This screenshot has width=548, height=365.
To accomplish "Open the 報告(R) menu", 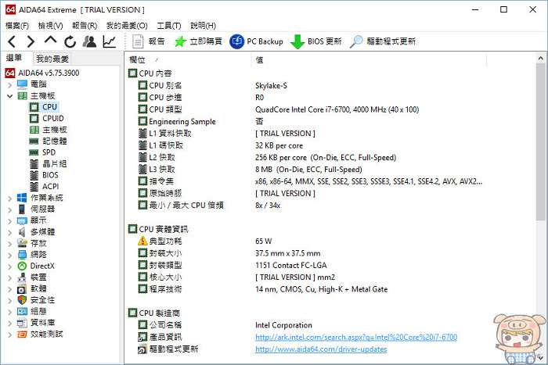I will [x=85, y=26].
